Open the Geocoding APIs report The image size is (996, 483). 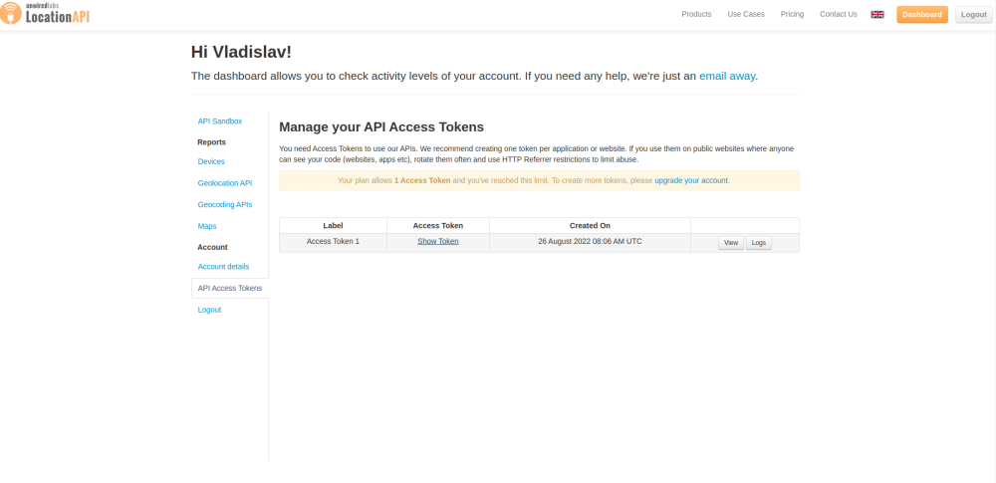pyautogui.click(x=225, y=205)
